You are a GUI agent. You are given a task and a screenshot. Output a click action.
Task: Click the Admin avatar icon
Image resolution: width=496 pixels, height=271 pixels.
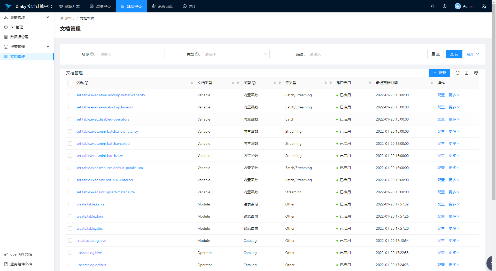pyautogui.click(x=458, y=6)
